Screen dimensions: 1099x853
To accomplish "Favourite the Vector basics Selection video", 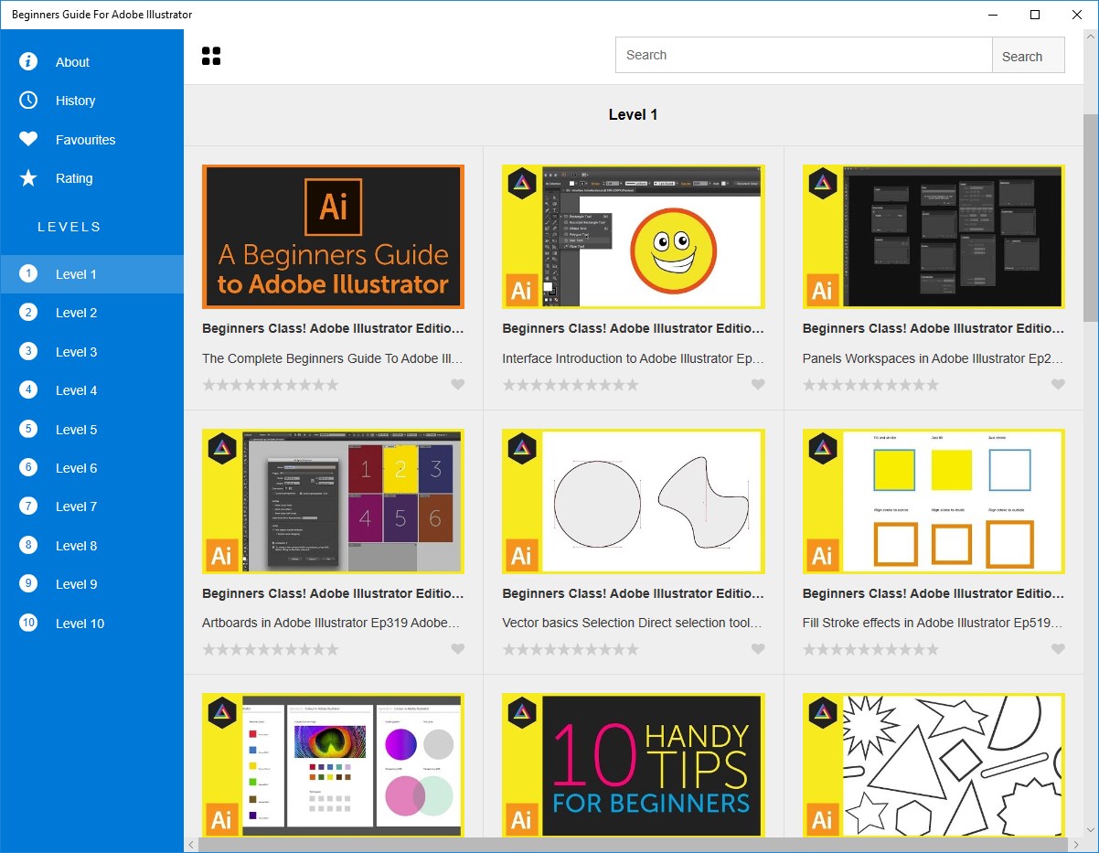I will pyautogui.click(x=758, y=649).
